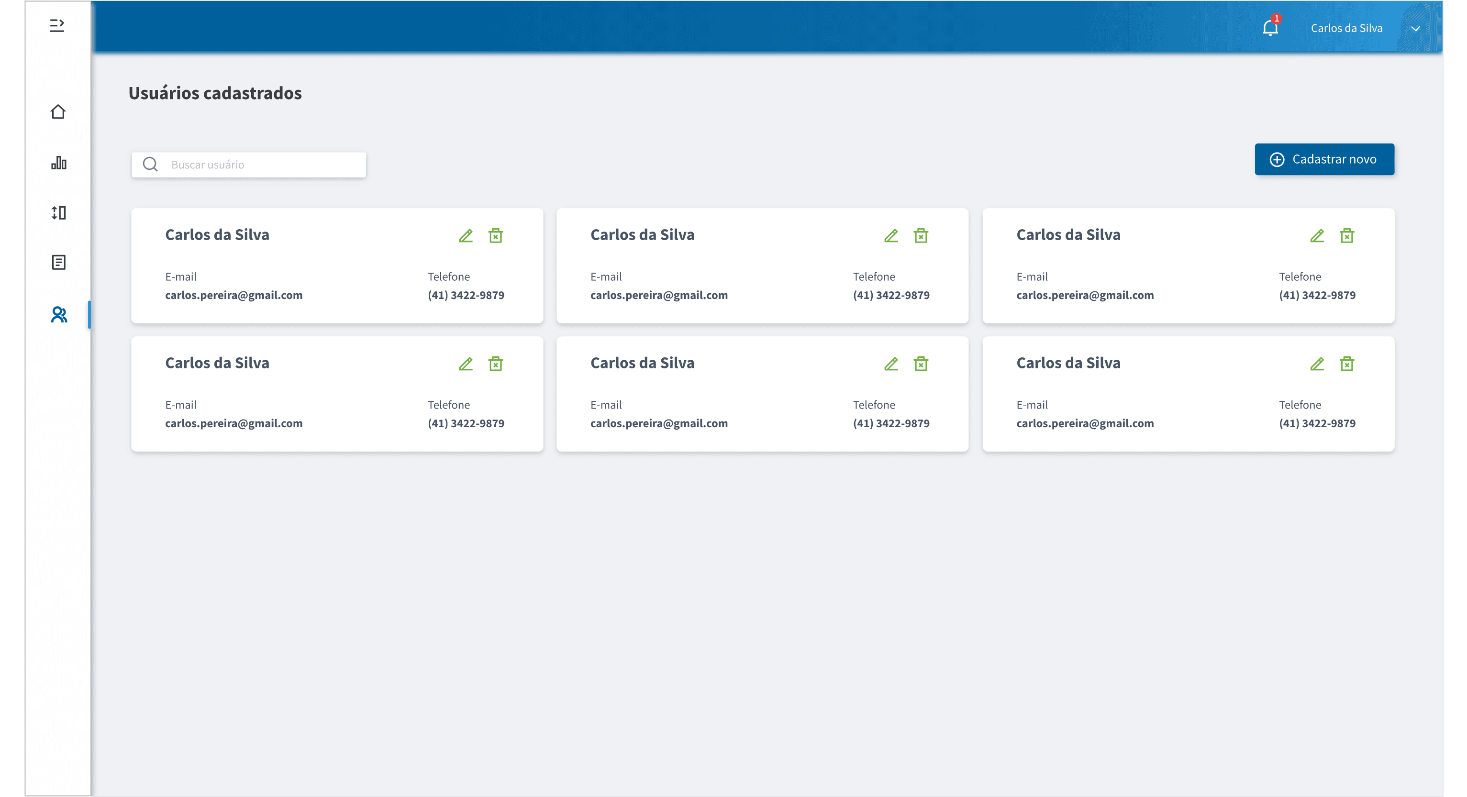Viewport: 1467px width, 797px height.
Task: Click the email in top-left card
Action: (x=233, y=295)
